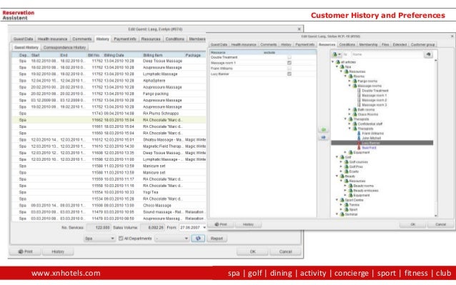
Task: Click the Sales Volume value field
Action: 153,227
